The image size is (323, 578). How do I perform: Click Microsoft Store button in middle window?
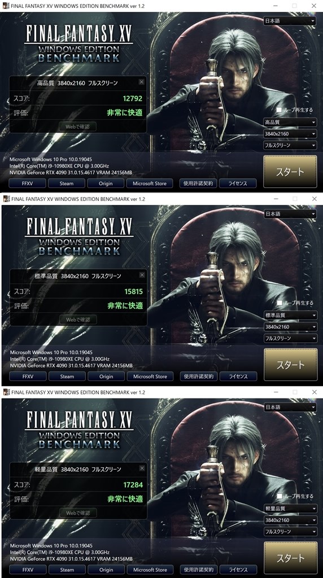coord(150,376)
